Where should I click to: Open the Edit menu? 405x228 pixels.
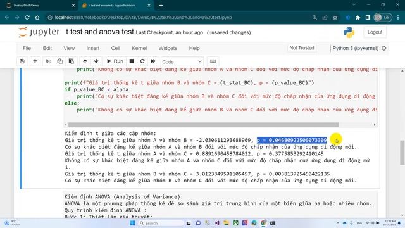[47, 48]
